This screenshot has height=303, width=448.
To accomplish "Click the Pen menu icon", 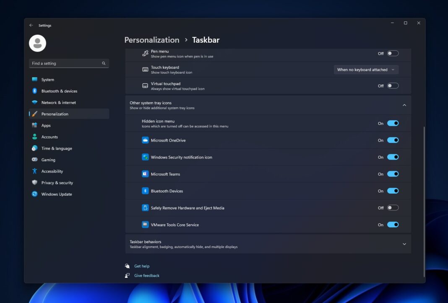I will pyautogui.click(x=145, y=53).
